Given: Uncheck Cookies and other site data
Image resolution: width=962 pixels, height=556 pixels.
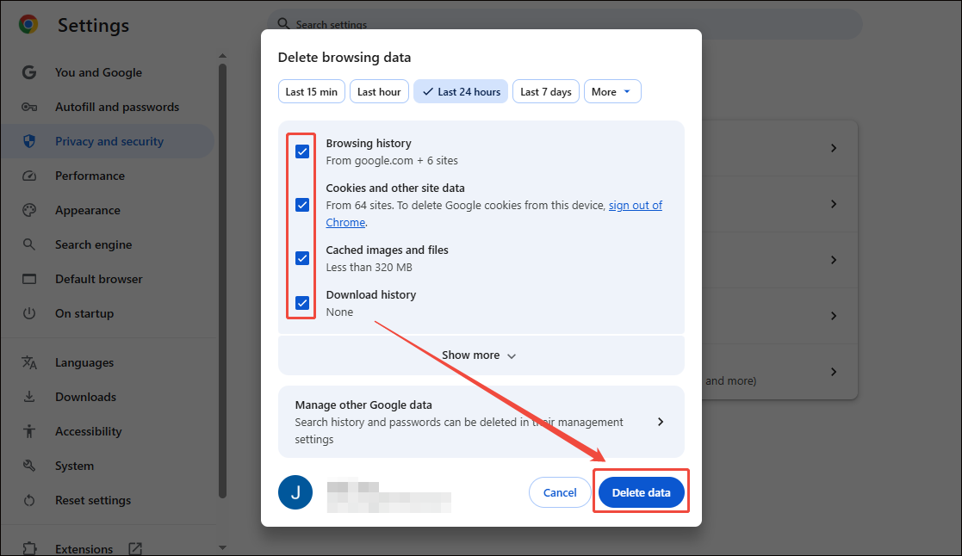Looking at the screenshot, I should tap(302, 205).
